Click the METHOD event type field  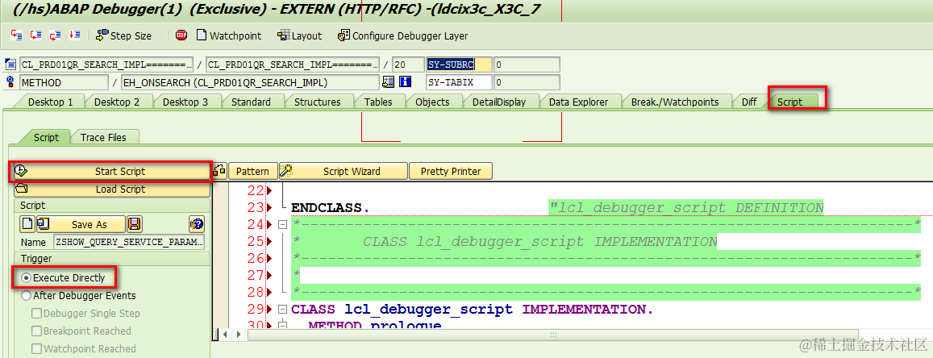click(65, 82)
